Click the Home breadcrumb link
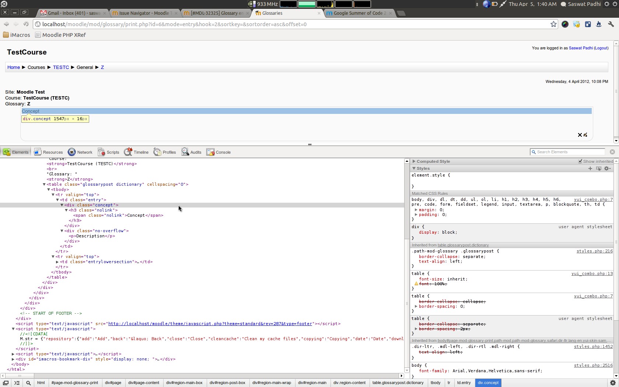 point(14,67)
